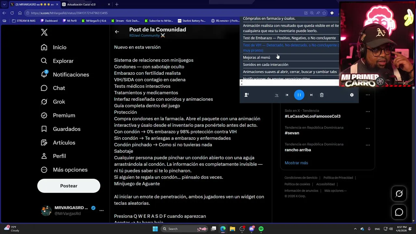Image resolution: width=416 pixels, height=234 pixels.
Task: Pause the read-aloud playback
Action: click(x=299, y=95)
